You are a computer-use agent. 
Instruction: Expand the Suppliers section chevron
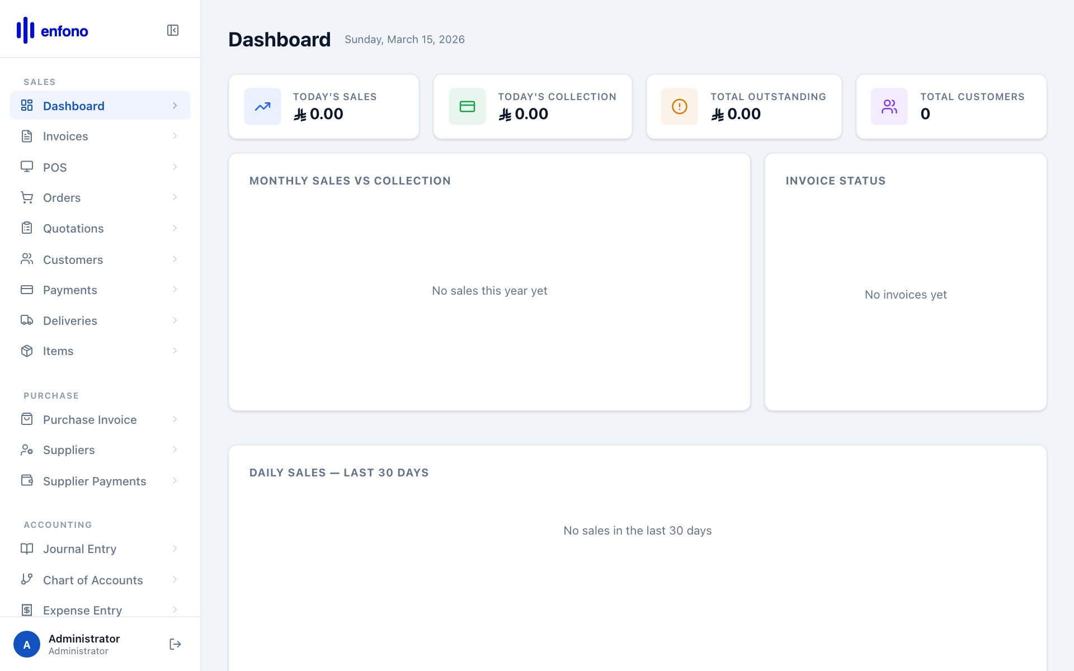(175, 450)
